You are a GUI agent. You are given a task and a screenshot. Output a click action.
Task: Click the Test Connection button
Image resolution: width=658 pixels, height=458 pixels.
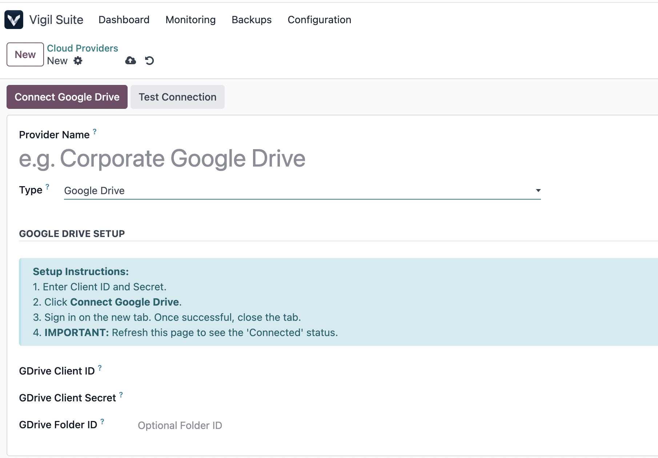click(x=177, y=97)
